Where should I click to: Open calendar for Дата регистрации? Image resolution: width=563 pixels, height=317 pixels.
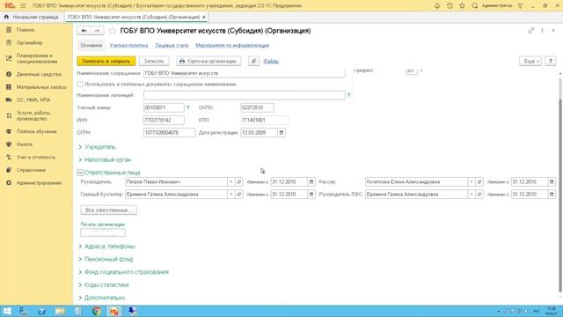pyautogui.click(x=281, y=133)
